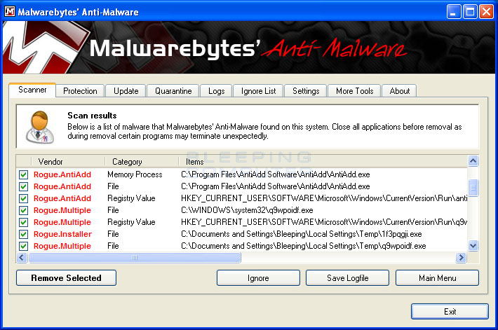Switch to the Scanner tab
The height and width of the screenshot is (330, 498).
[x=32, y=90]
